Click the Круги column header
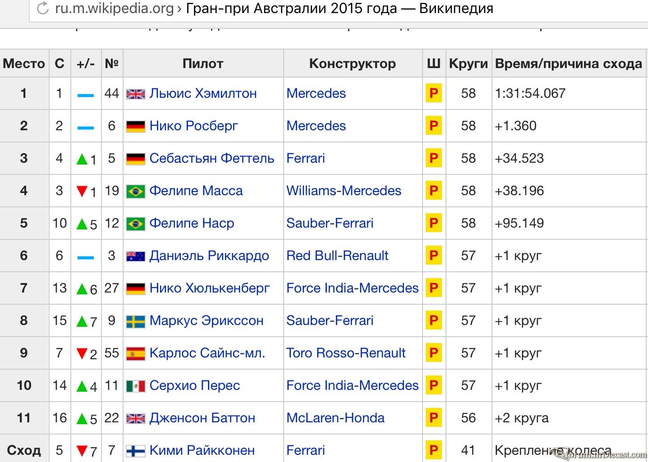Image resolution: width=648 pixels, height=462 pixels. click(x=468, y=64)
